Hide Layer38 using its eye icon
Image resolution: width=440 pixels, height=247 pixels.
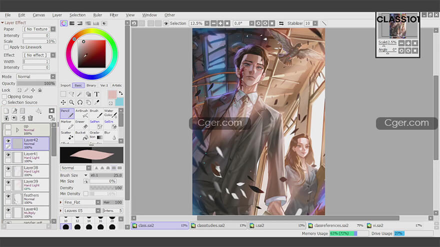click(8, 169)
